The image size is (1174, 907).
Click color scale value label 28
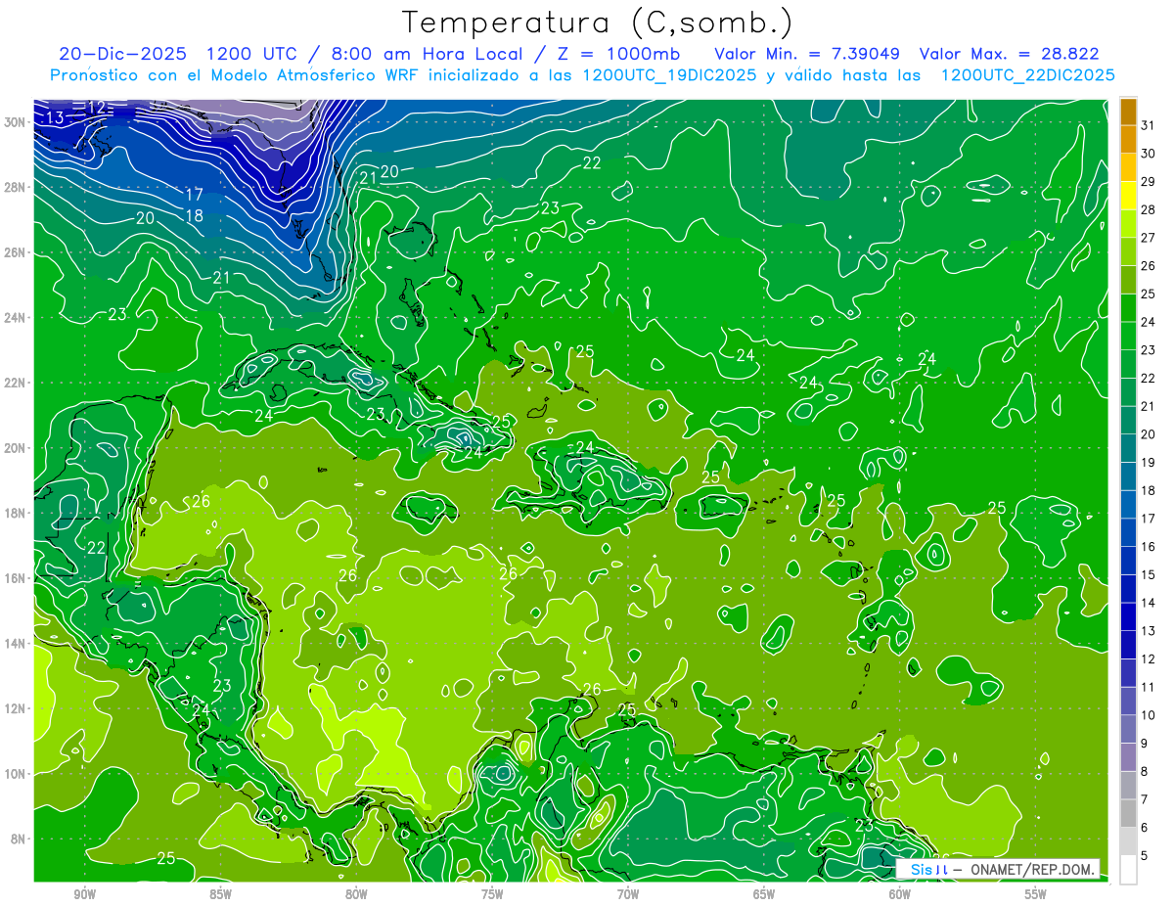pyautogui.click(x=1148, y=208)
